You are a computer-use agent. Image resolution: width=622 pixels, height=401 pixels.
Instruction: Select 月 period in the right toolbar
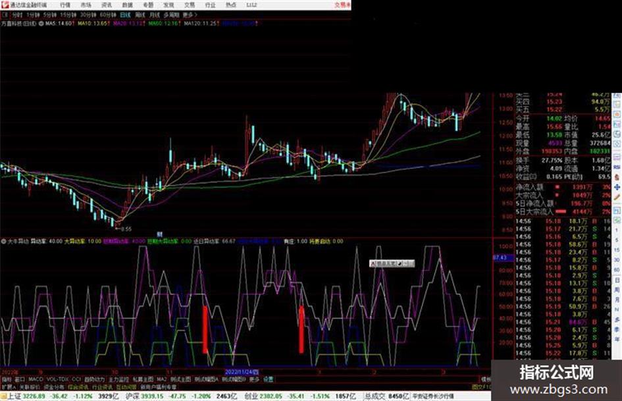pos(617,300)
